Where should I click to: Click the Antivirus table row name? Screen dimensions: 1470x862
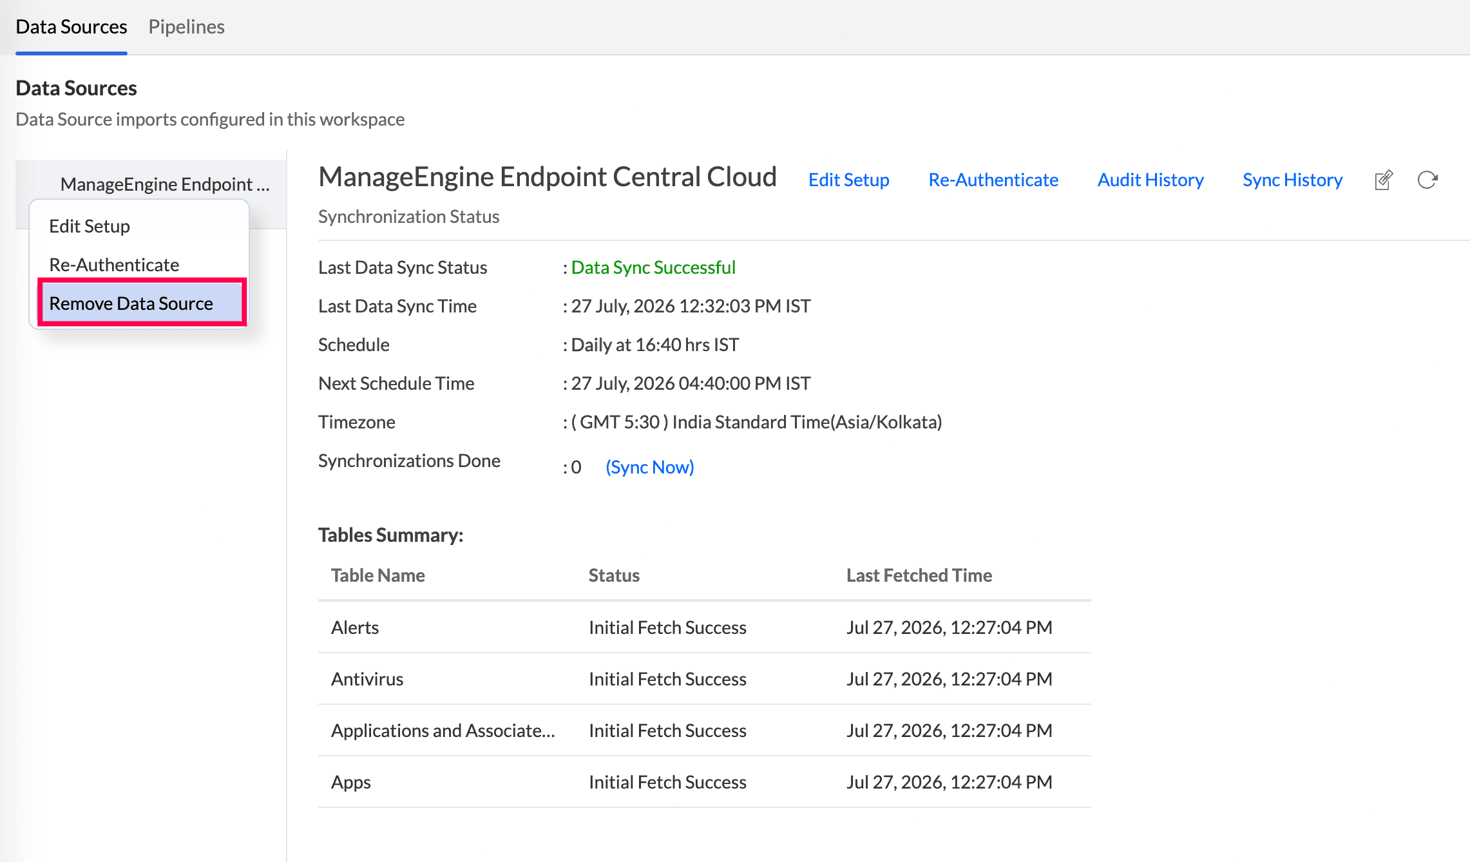coord(367,679)
